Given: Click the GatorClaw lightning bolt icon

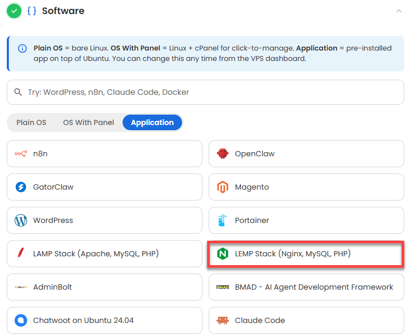Looking at the screenshot, I should pyautogui.click(x=21, y=187).
